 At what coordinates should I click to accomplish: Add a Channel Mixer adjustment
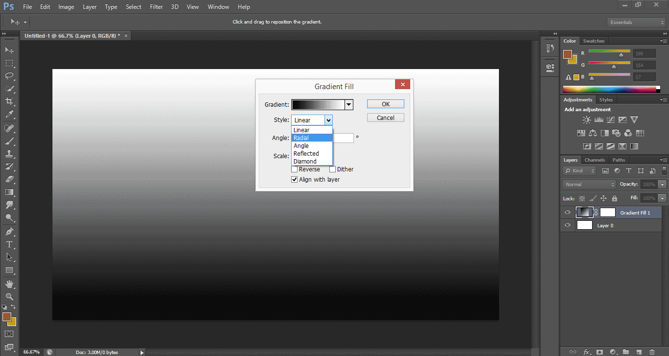click(628, 133)
